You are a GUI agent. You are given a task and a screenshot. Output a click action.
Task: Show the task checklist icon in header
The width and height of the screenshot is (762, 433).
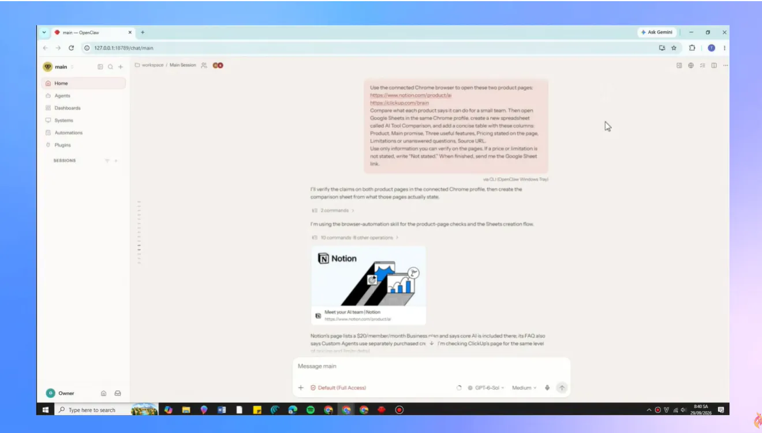(703, 65)
